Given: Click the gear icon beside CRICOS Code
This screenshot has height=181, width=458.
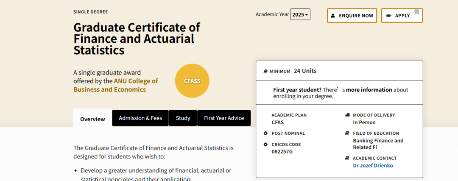Looking at the screenshot, I should pos(266,145).
